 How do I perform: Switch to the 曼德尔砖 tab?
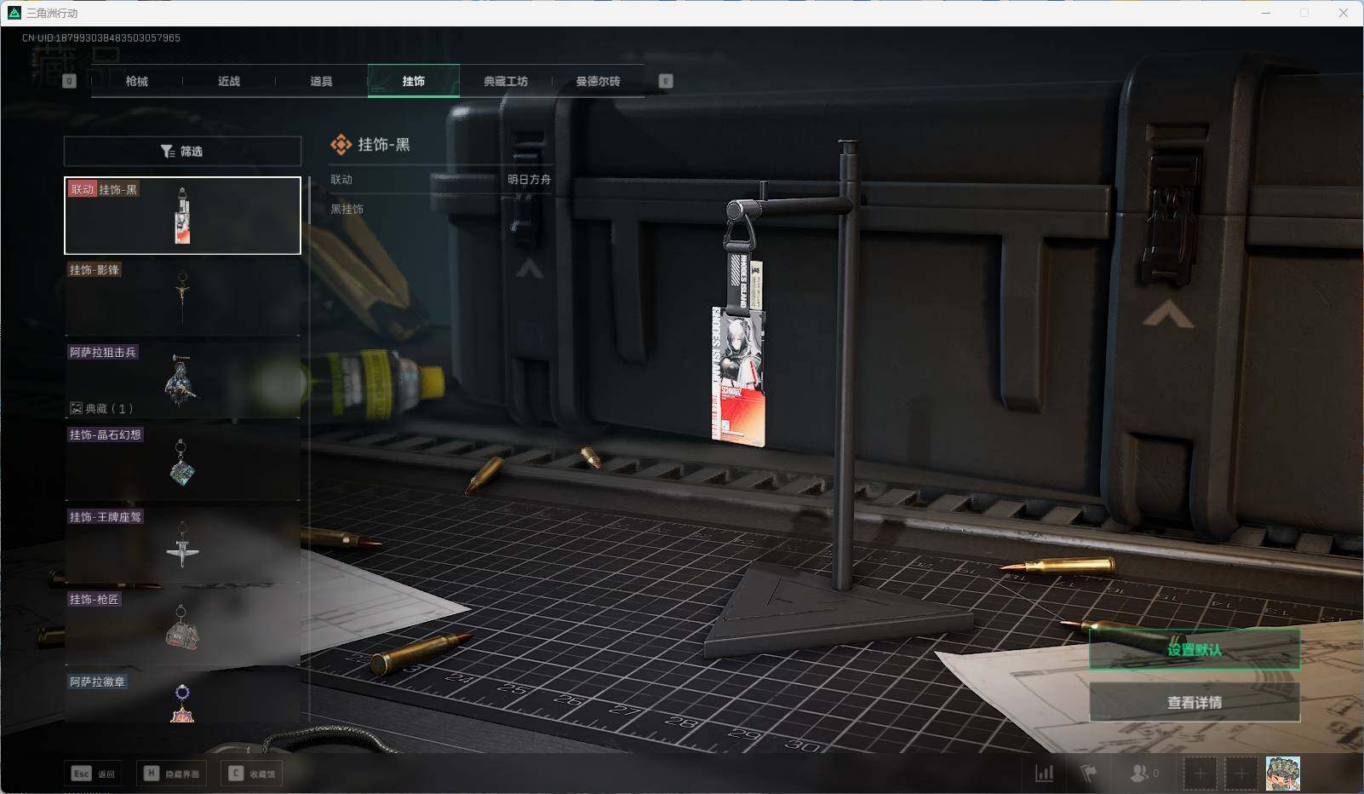coord(598,81)
